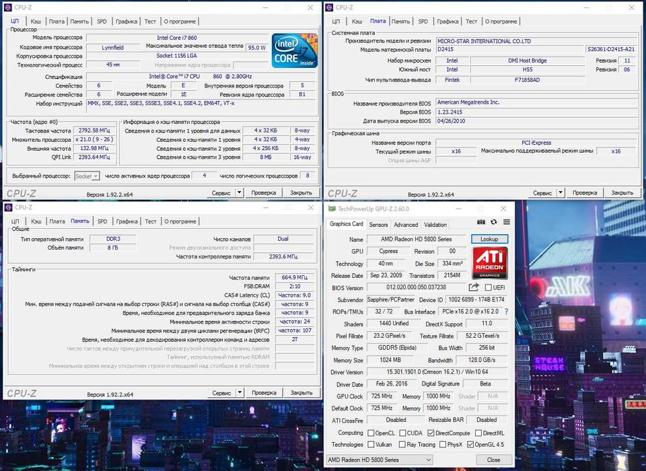
Task: Click the Bus Interface question mark icon
Action: coord(506,312)
